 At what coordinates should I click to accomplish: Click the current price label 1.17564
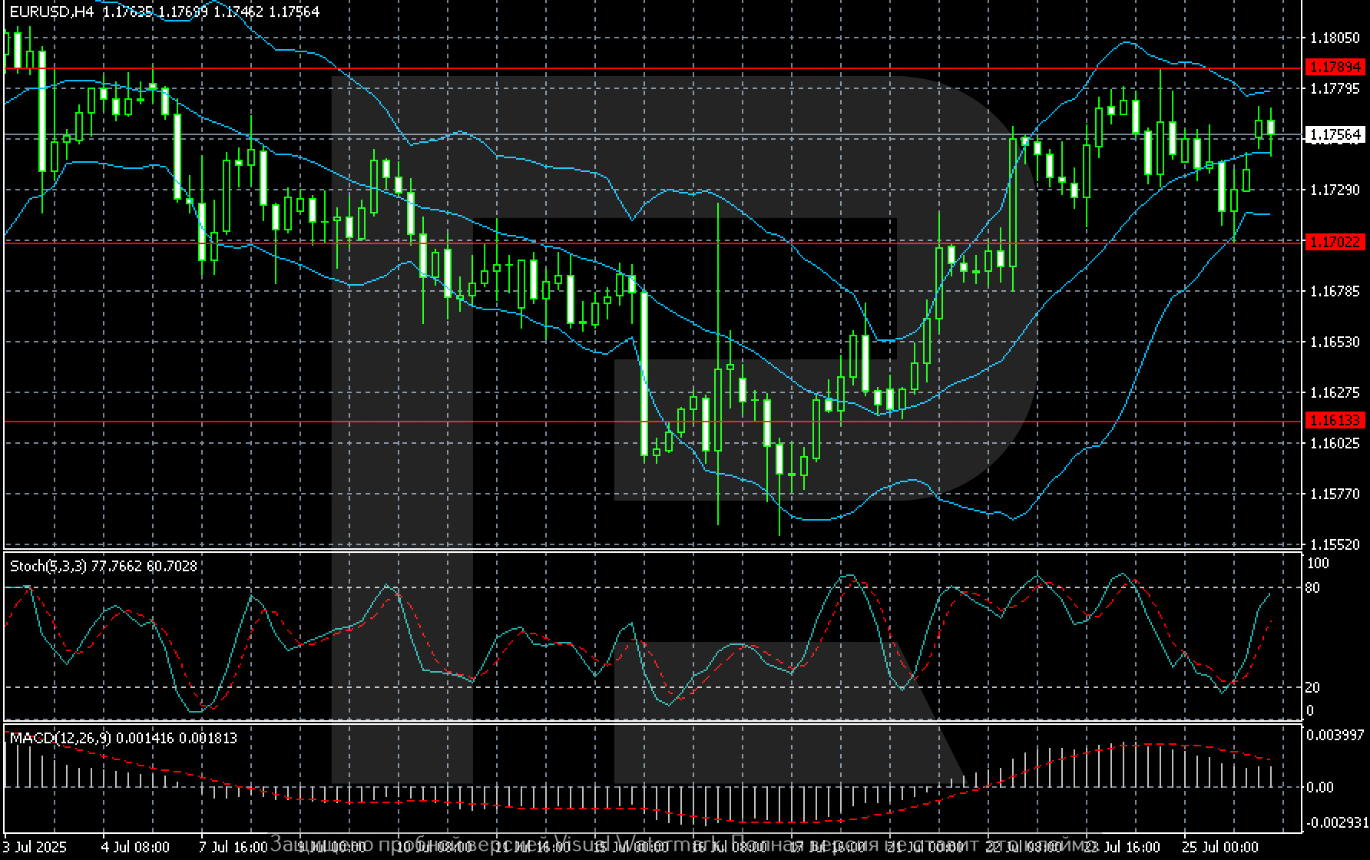click(x=1335, y=135)
